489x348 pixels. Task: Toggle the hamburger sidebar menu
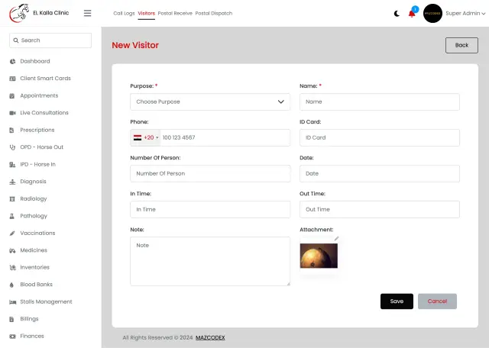tap(88, 13)
